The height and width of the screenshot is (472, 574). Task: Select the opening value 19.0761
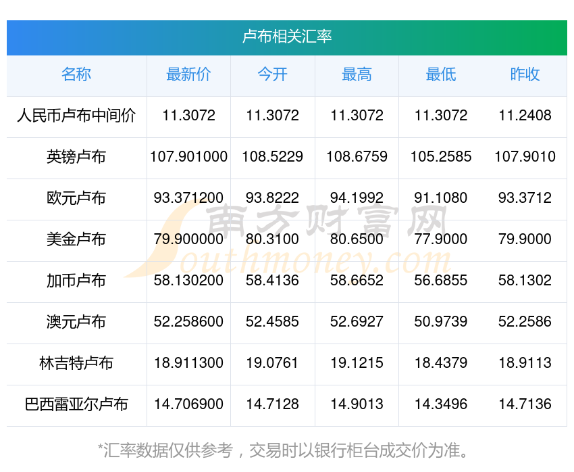pyautogui.click(x=272, y=363)
